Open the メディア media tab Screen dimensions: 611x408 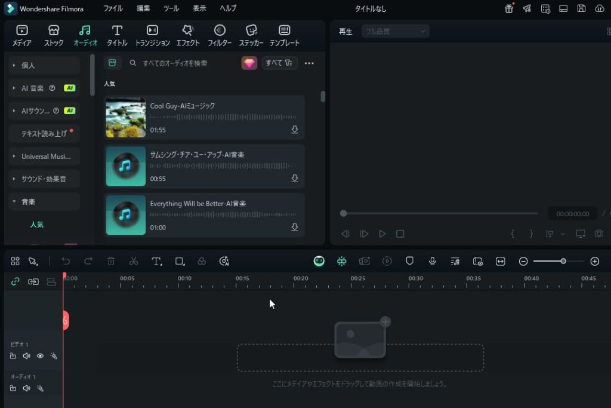pyautogui.click(x=22, y=35)
